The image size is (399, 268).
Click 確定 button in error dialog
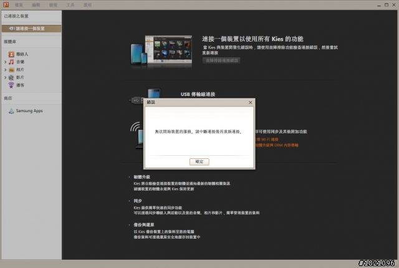click(x=199, y=161)
